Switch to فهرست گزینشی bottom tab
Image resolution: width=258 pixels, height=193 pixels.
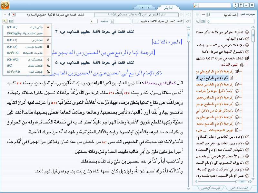[x=211, y=188]
